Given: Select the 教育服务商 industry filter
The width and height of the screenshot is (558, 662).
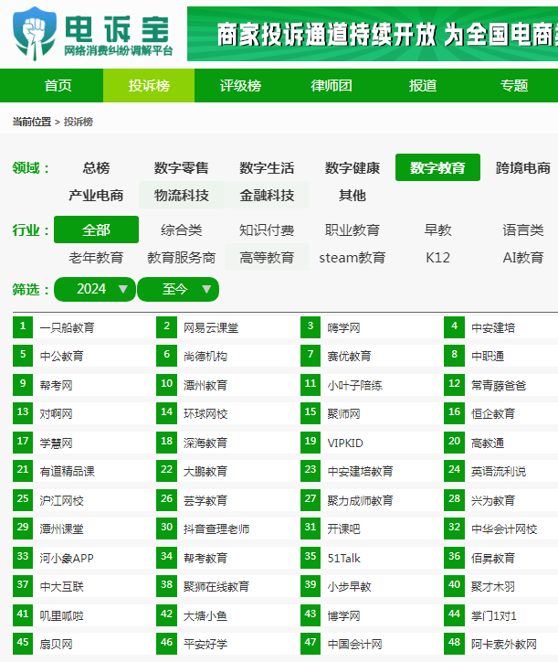Looking at the screenshot, I should tap(182, 257).
